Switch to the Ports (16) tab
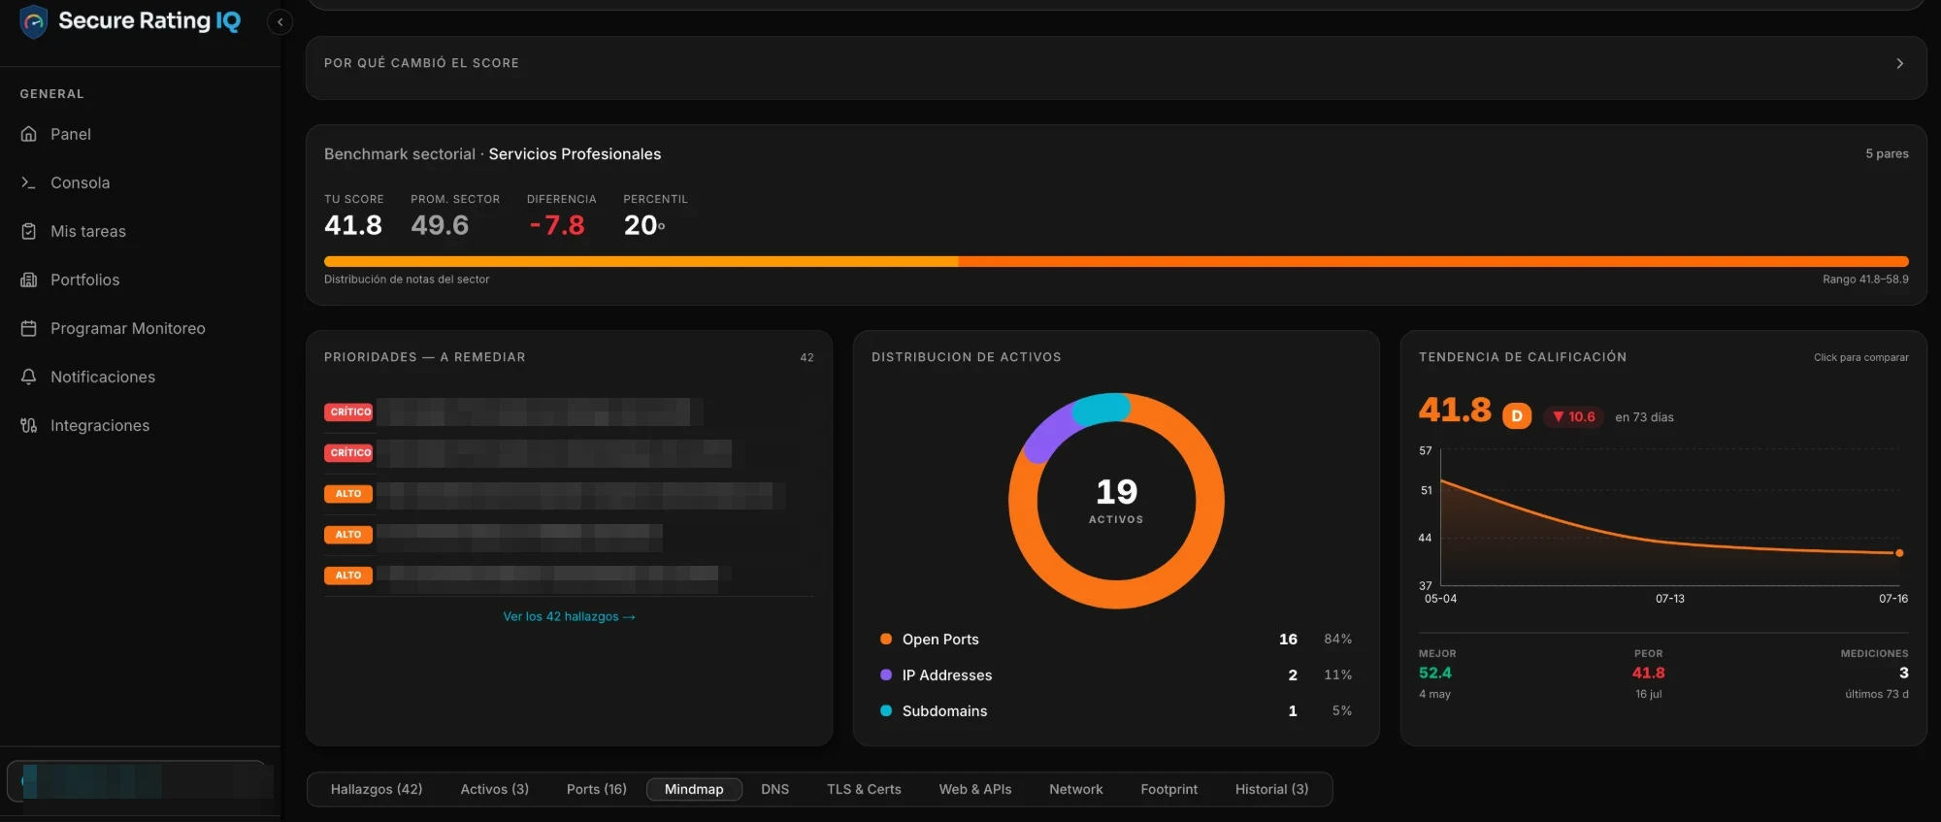The image size is (1941, 822). (x=596, y=789)
